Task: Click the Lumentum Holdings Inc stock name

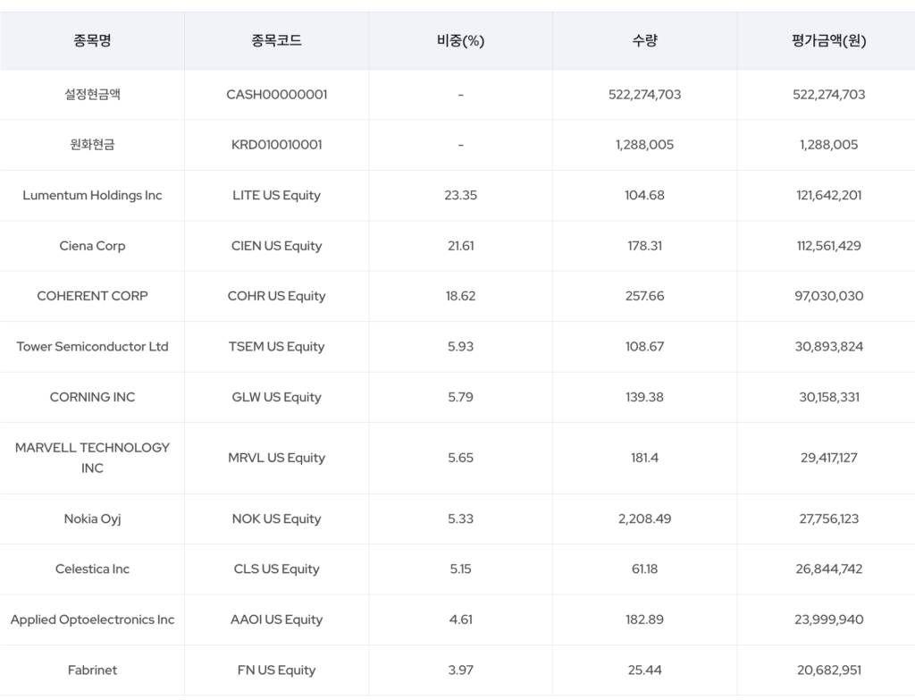Action: click(x=92, y=195)
